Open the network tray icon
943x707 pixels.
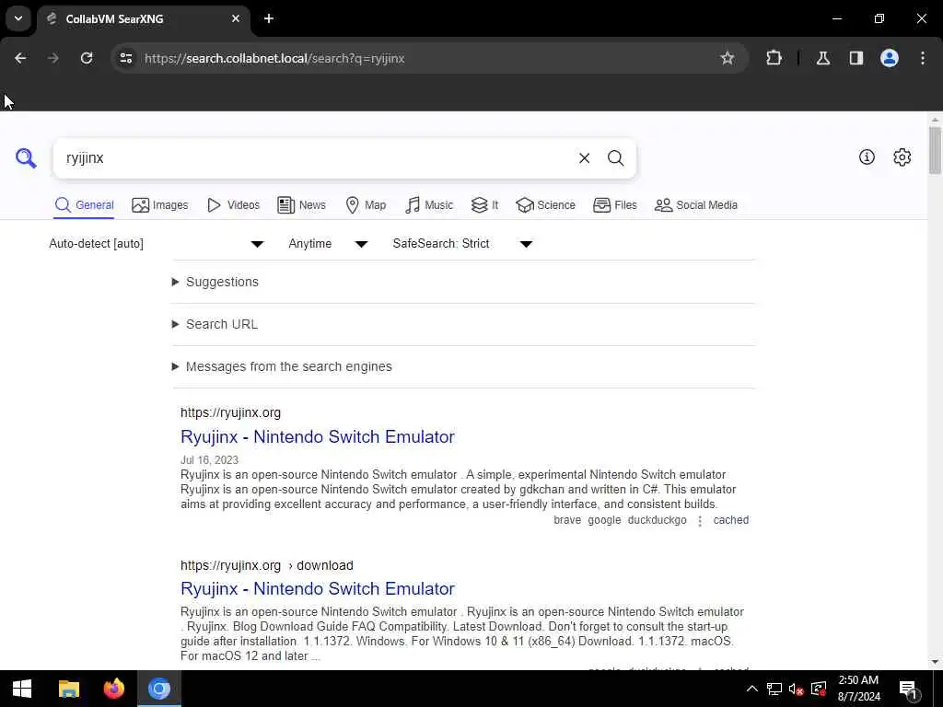[x=774, y=689]
